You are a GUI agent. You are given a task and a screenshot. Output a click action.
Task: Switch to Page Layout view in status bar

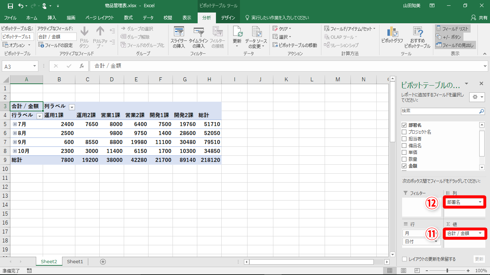[404, 271]
